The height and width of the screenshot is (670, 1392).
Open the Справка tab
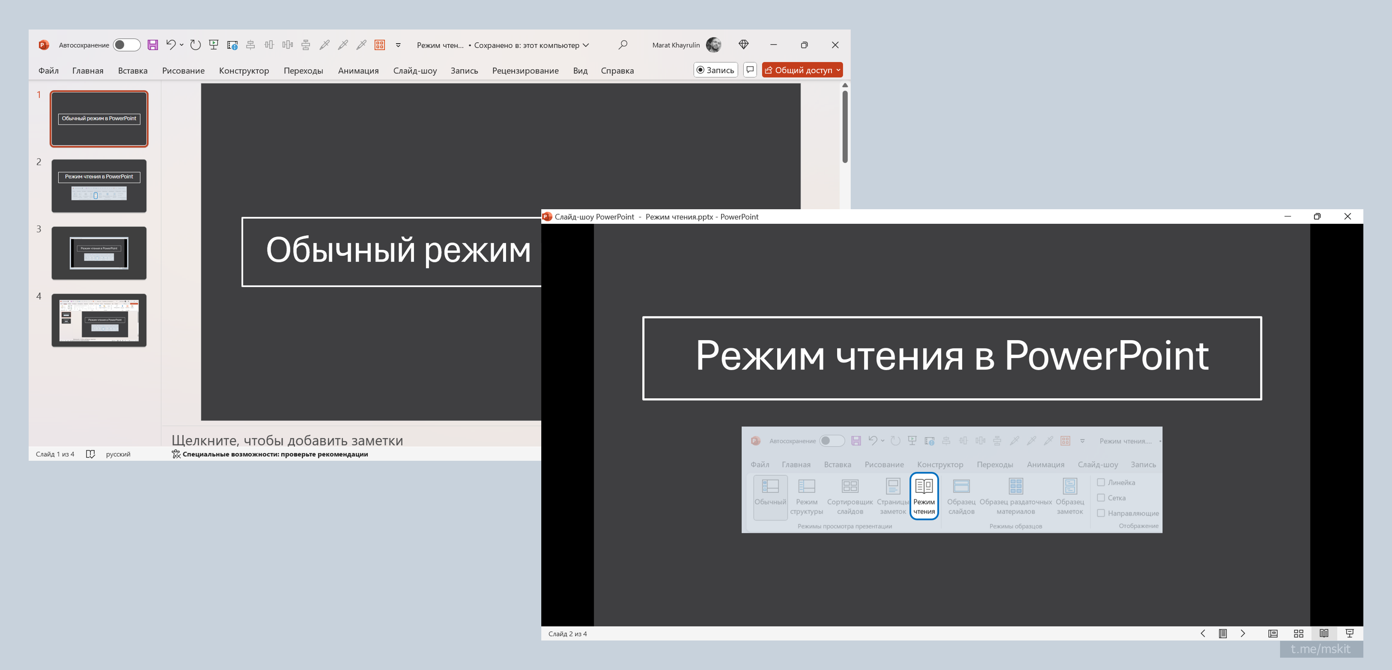point(617,71)
